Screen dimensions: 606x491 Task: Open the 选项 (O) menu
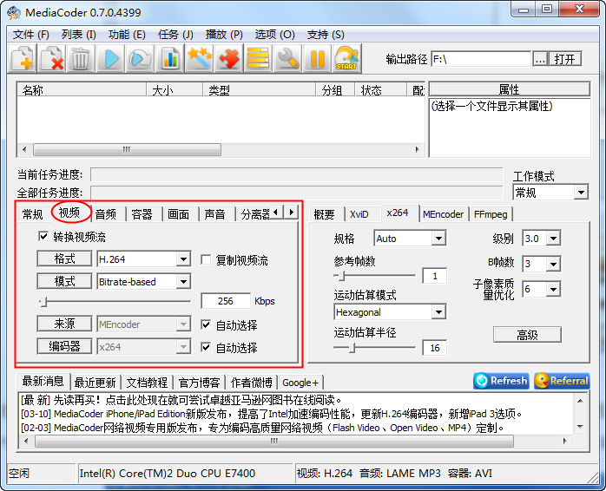[274, 35]
